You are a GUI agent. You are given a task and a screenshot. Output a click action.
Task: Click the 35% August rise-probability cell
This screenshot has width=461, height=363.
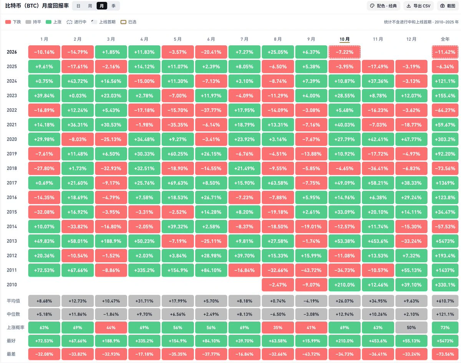278,328
